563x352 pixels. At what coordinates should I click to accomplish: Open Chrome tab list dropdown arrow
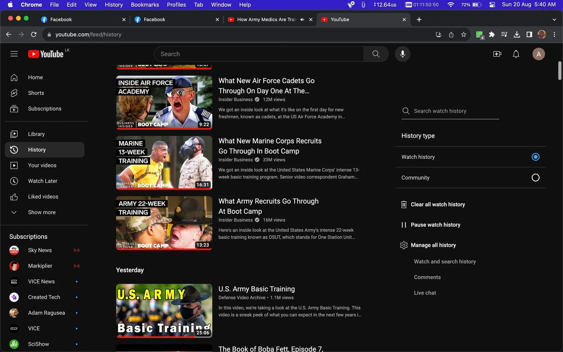(x=554, y=19)
